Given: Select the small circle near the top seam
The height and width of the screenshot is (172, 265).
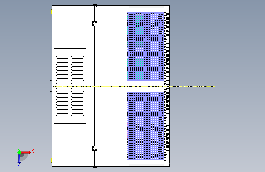Looking at the screenshot, I should 96,7.
